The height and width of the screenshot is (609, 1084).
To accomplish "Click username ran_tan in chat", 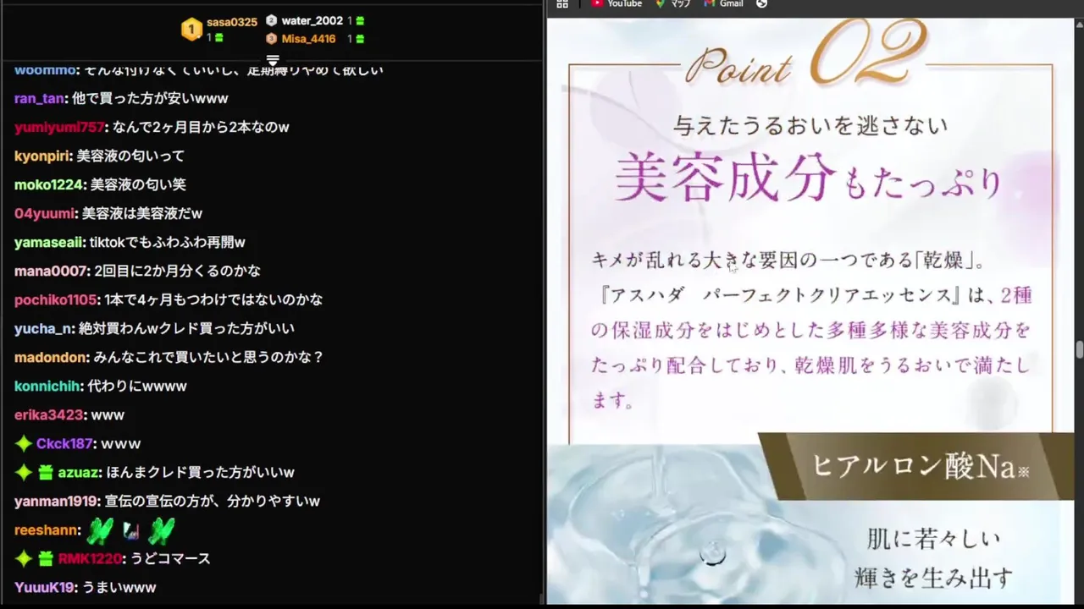I will (39, 98).
